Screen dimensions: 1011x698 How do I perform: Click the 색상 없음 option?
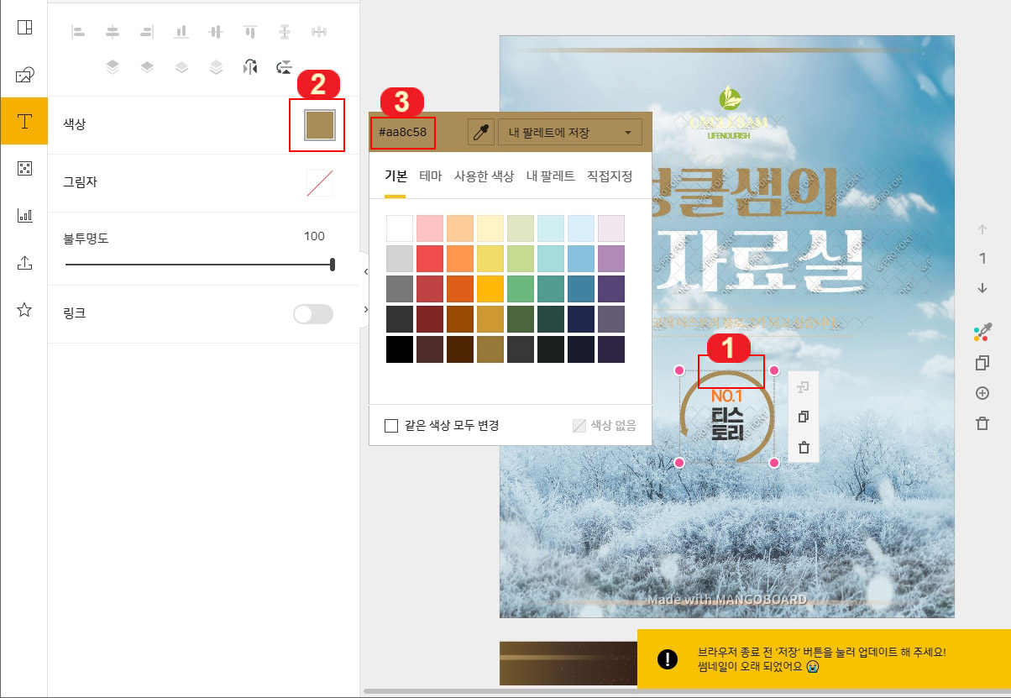click(604, 425)
